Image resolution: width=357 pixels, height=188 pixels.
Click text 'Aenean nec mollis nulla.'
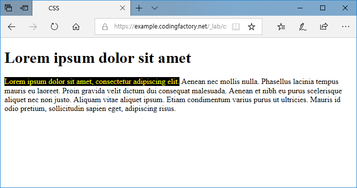220,81
